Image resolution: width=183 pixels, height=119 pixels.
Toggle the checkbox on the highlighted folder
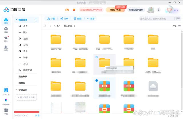97,57
